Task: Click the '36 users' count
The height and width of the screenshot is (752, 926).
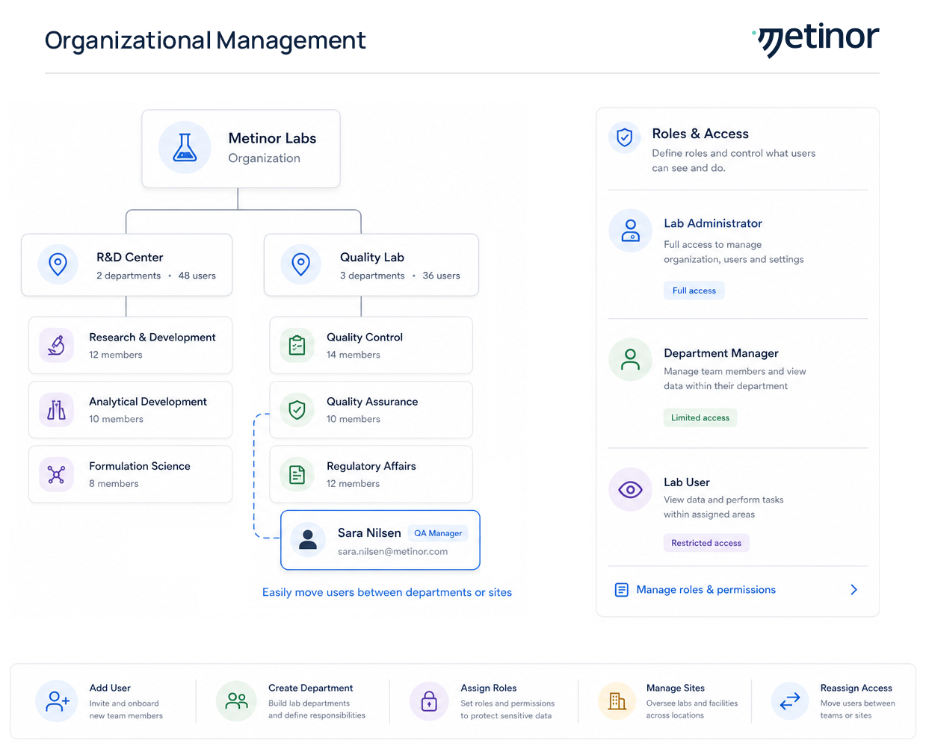Action: coord(442,276)
